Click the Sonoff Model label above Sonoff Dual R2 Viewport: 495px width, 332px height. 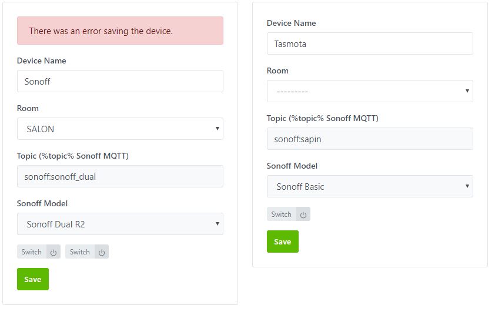pos(42,203)
